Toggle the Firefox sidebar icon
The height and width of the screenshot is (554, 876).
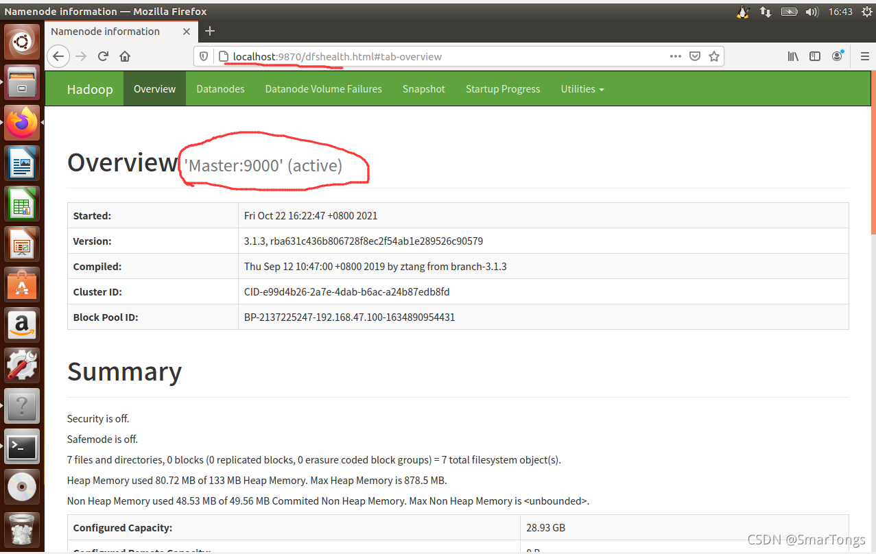point(814,56)
